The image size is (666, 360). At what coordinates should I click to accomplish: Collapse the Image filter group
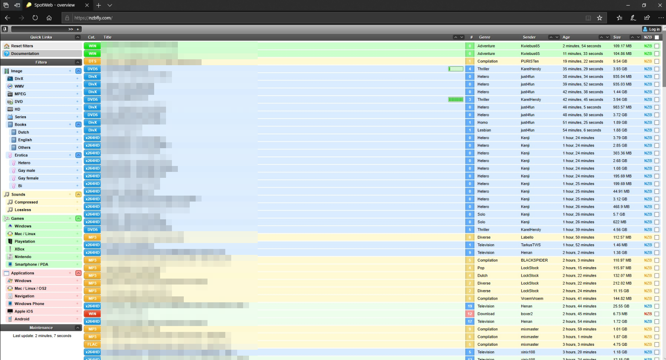point(78,71)
